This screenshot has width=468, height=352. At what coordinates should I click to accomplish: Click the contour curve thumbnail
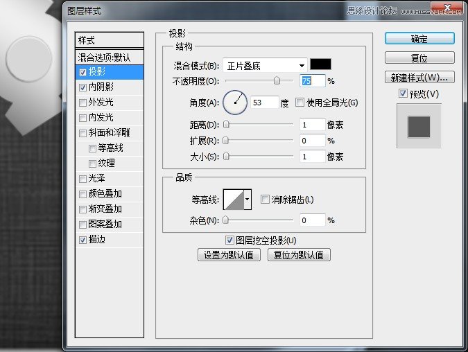click(x=232, y=200)
